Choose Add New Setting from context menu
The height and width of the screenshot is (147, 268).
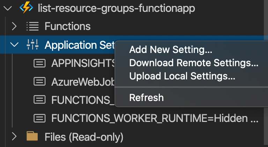coord(171,50)
